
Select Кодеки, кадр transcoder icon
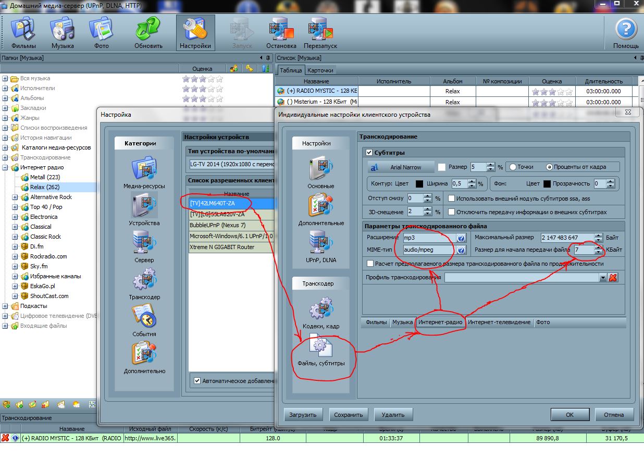tap(320, 313)
